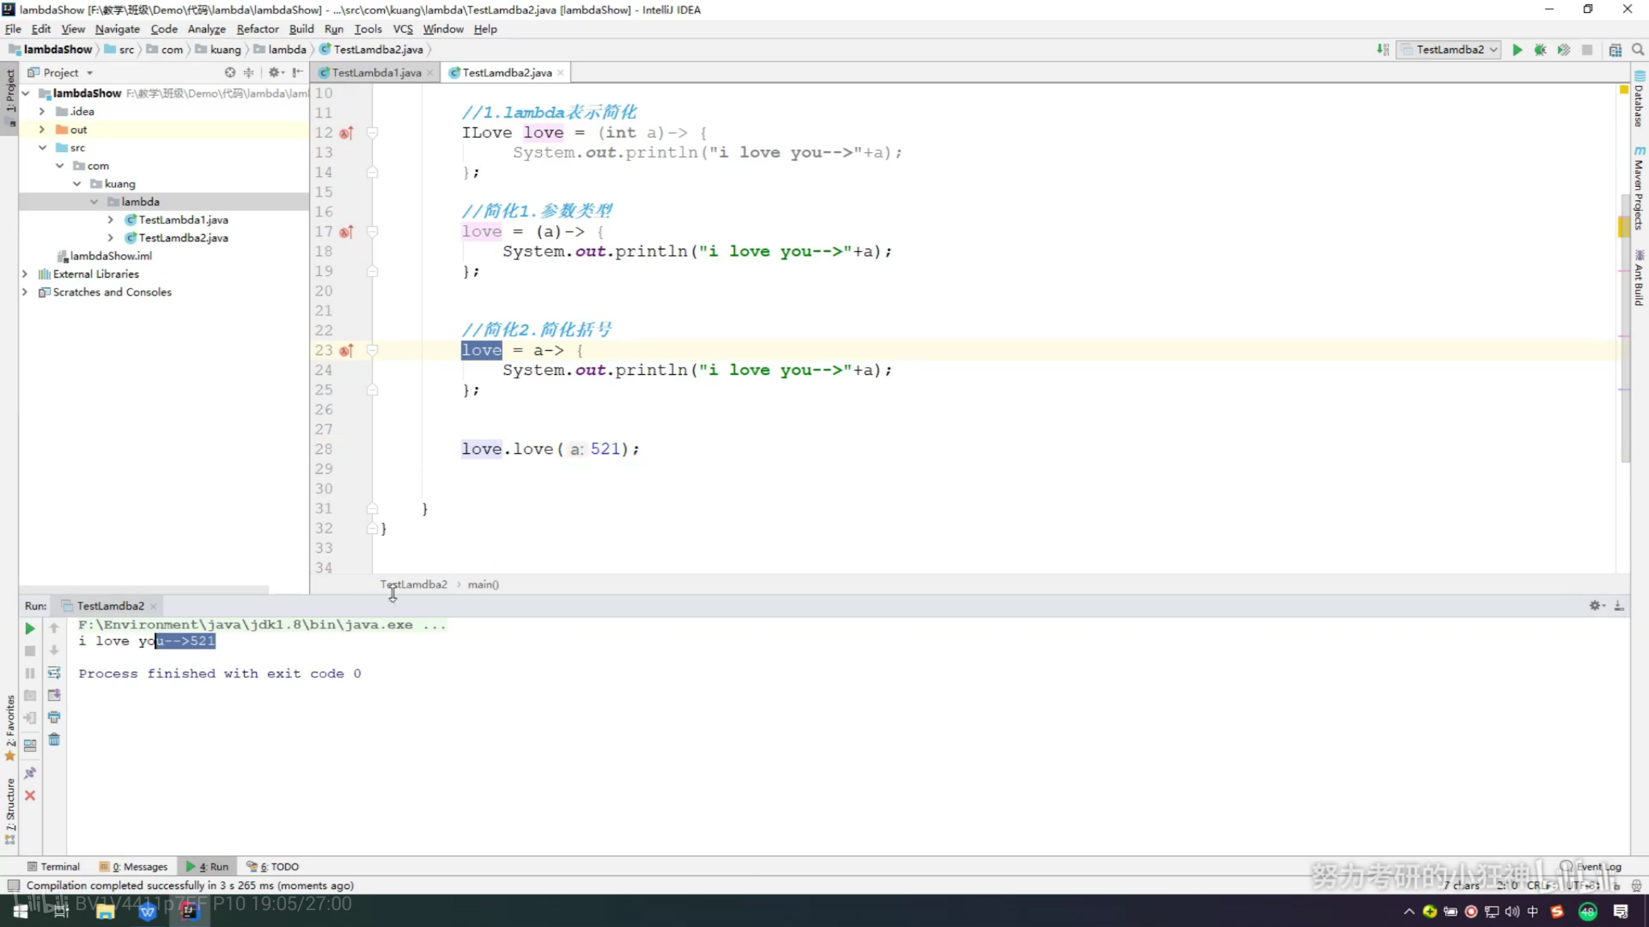Close Run panel red X icon
This screenshot has height=927, width=1649.
(30, 796)
